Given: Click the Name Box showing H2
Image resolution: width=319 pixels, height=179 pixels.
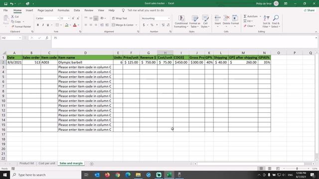Looking at the screenshot, I should click(x=11, y=38).
